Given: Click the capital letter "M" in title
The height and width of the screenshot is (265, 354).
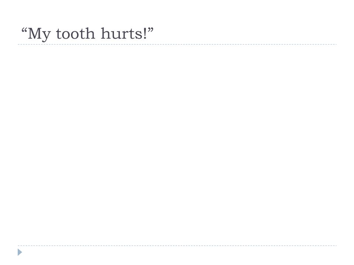Looking at the screenshot, I should pyautogui.click(x=35, y=33).
